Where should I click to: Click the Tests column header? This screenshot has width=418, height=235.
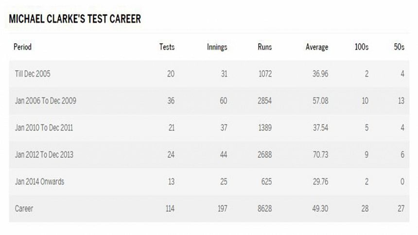167,47
